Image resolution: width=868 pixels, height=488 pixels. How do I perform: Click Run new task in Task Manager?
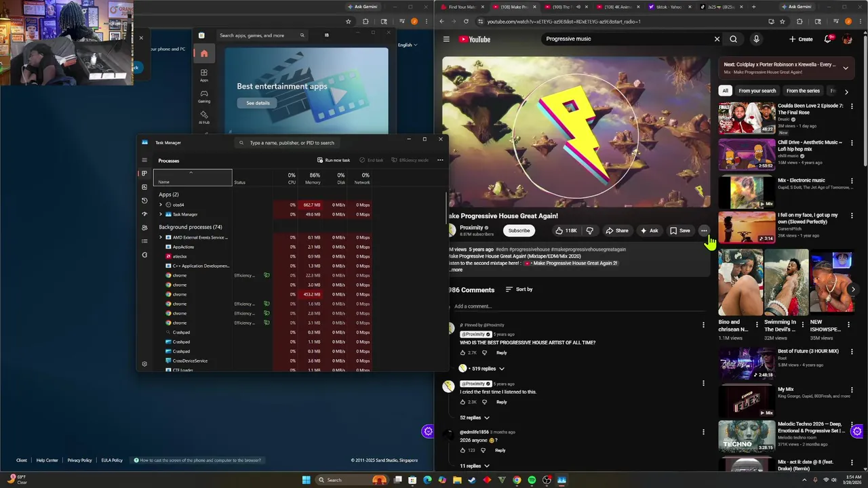[334, 160]
